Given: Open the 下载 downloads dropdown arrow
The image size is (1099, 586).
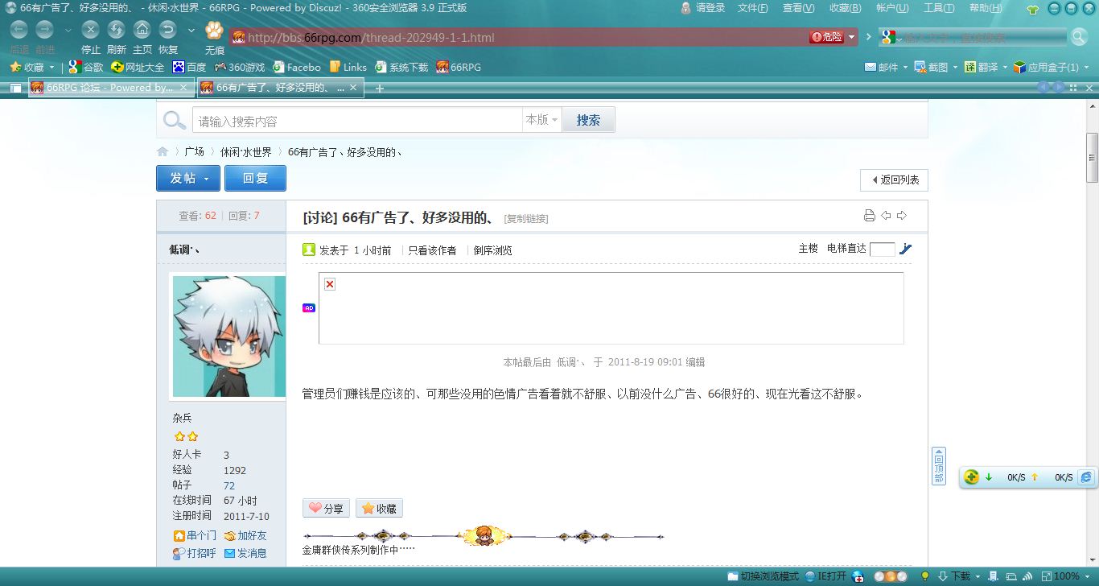Looking at the screenshot, I should (x=978, y=576).
